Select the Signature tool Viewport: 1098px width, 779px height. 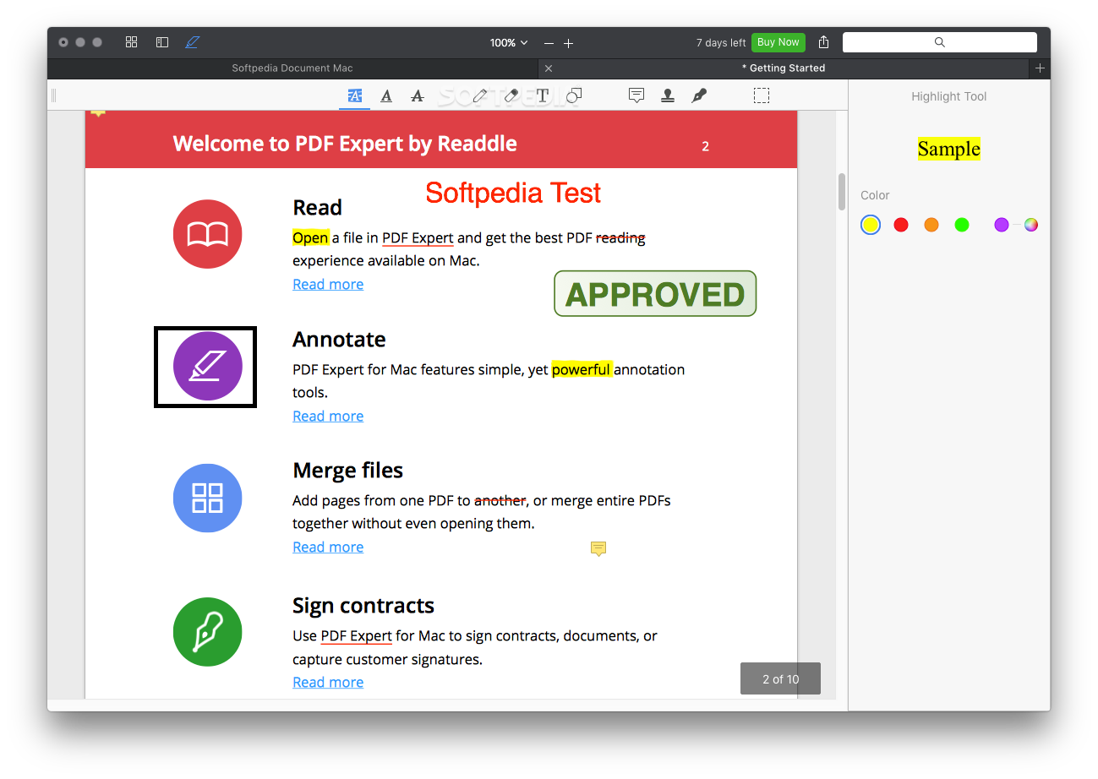coord(699,95)
